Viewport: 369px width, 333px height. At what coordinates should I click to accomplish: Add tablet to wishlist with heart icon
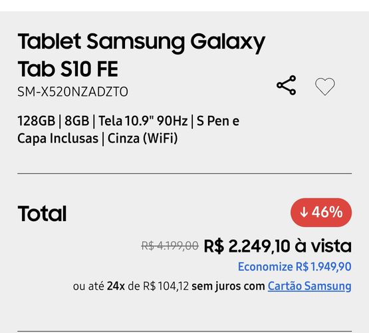click(325, 86)
